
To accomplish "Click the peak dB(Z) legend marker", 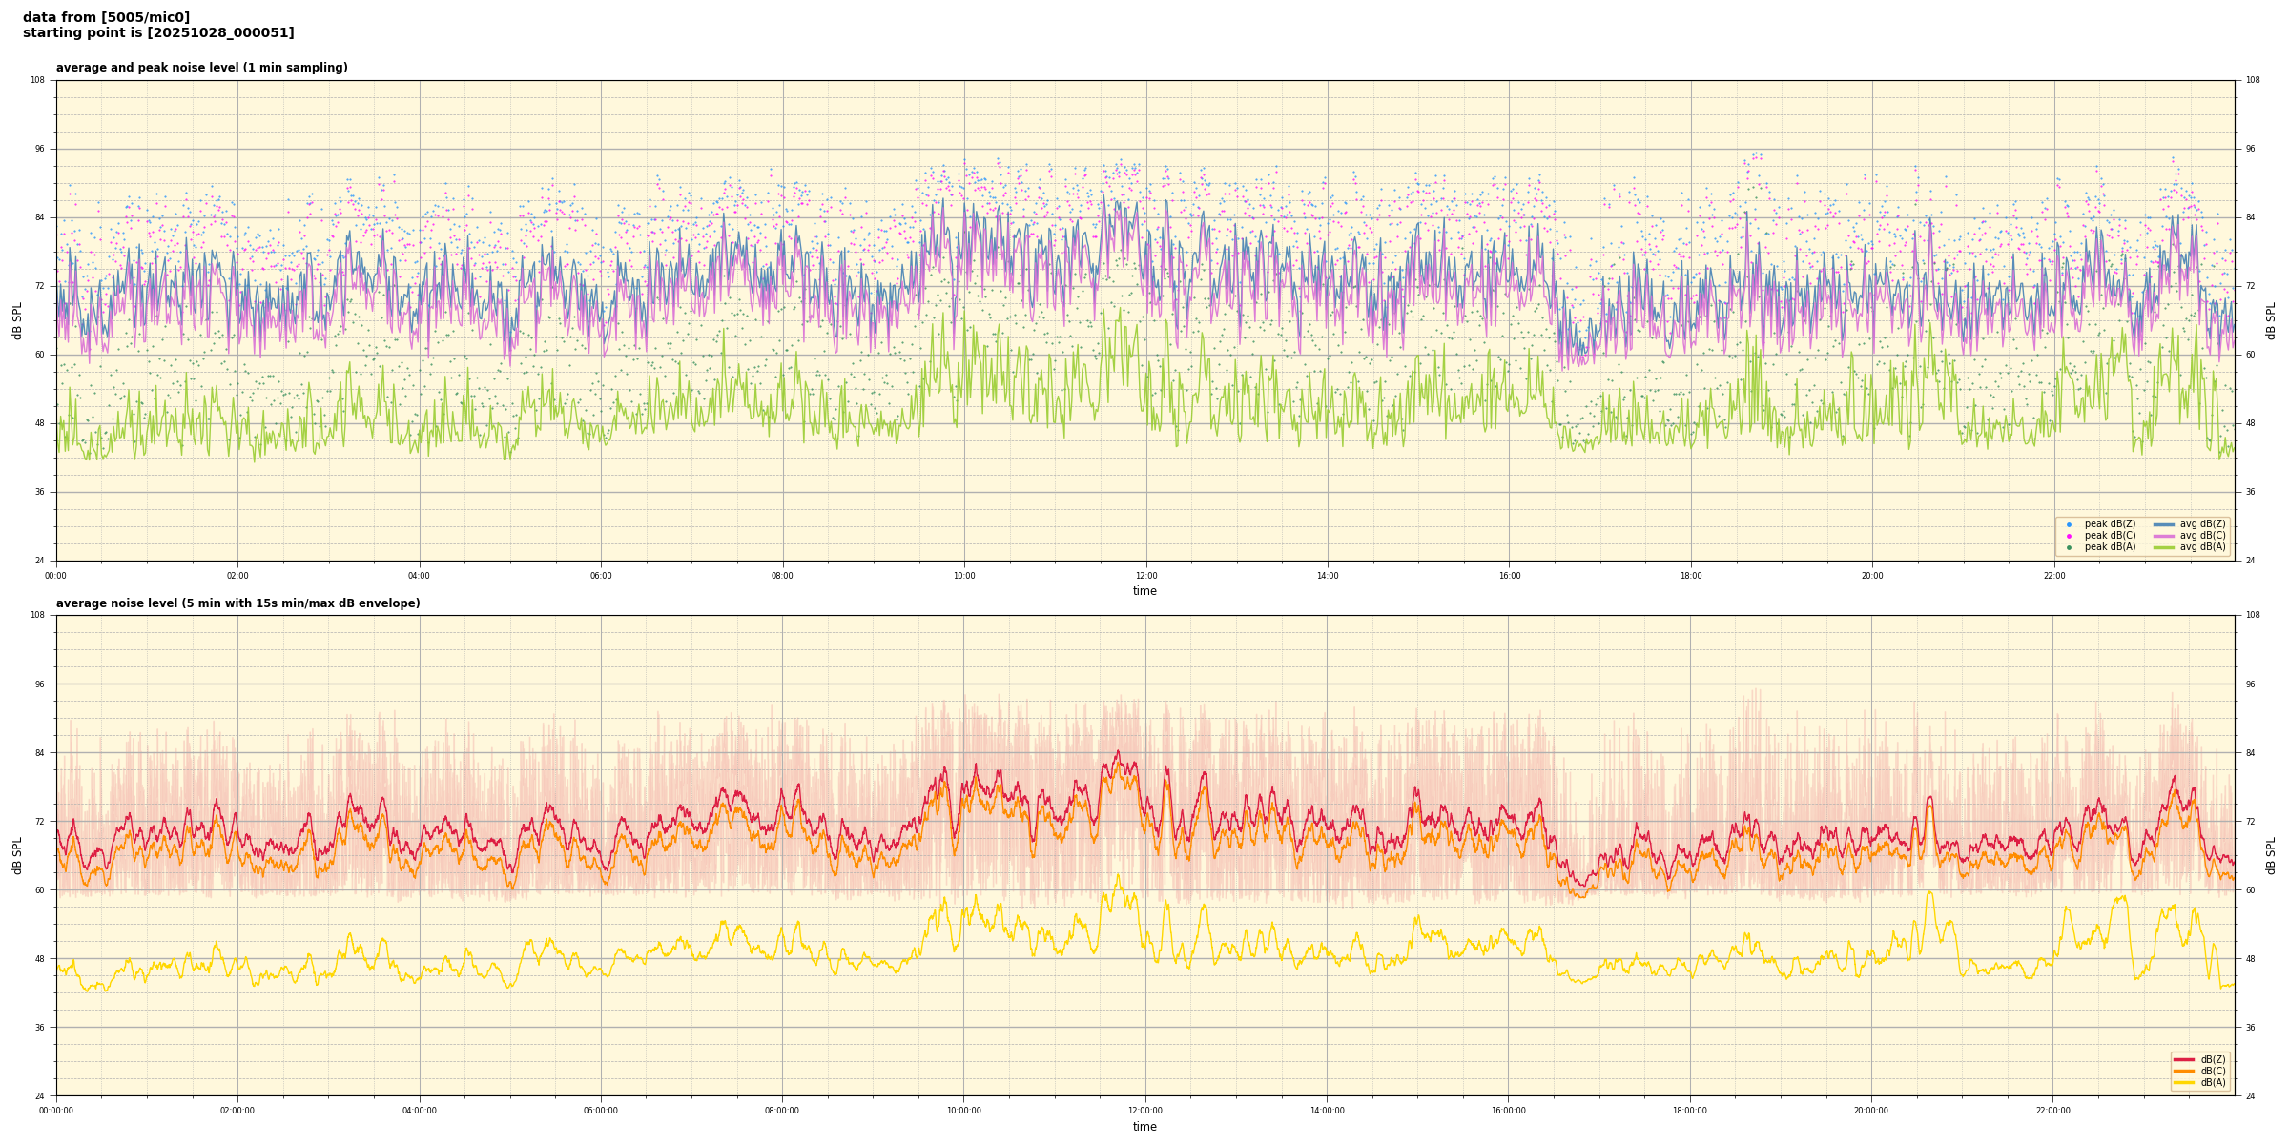I will tap(2069, 524).
